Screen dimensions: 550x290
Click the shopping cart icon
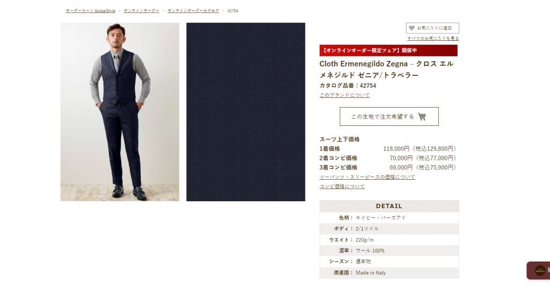click(422, 117)
